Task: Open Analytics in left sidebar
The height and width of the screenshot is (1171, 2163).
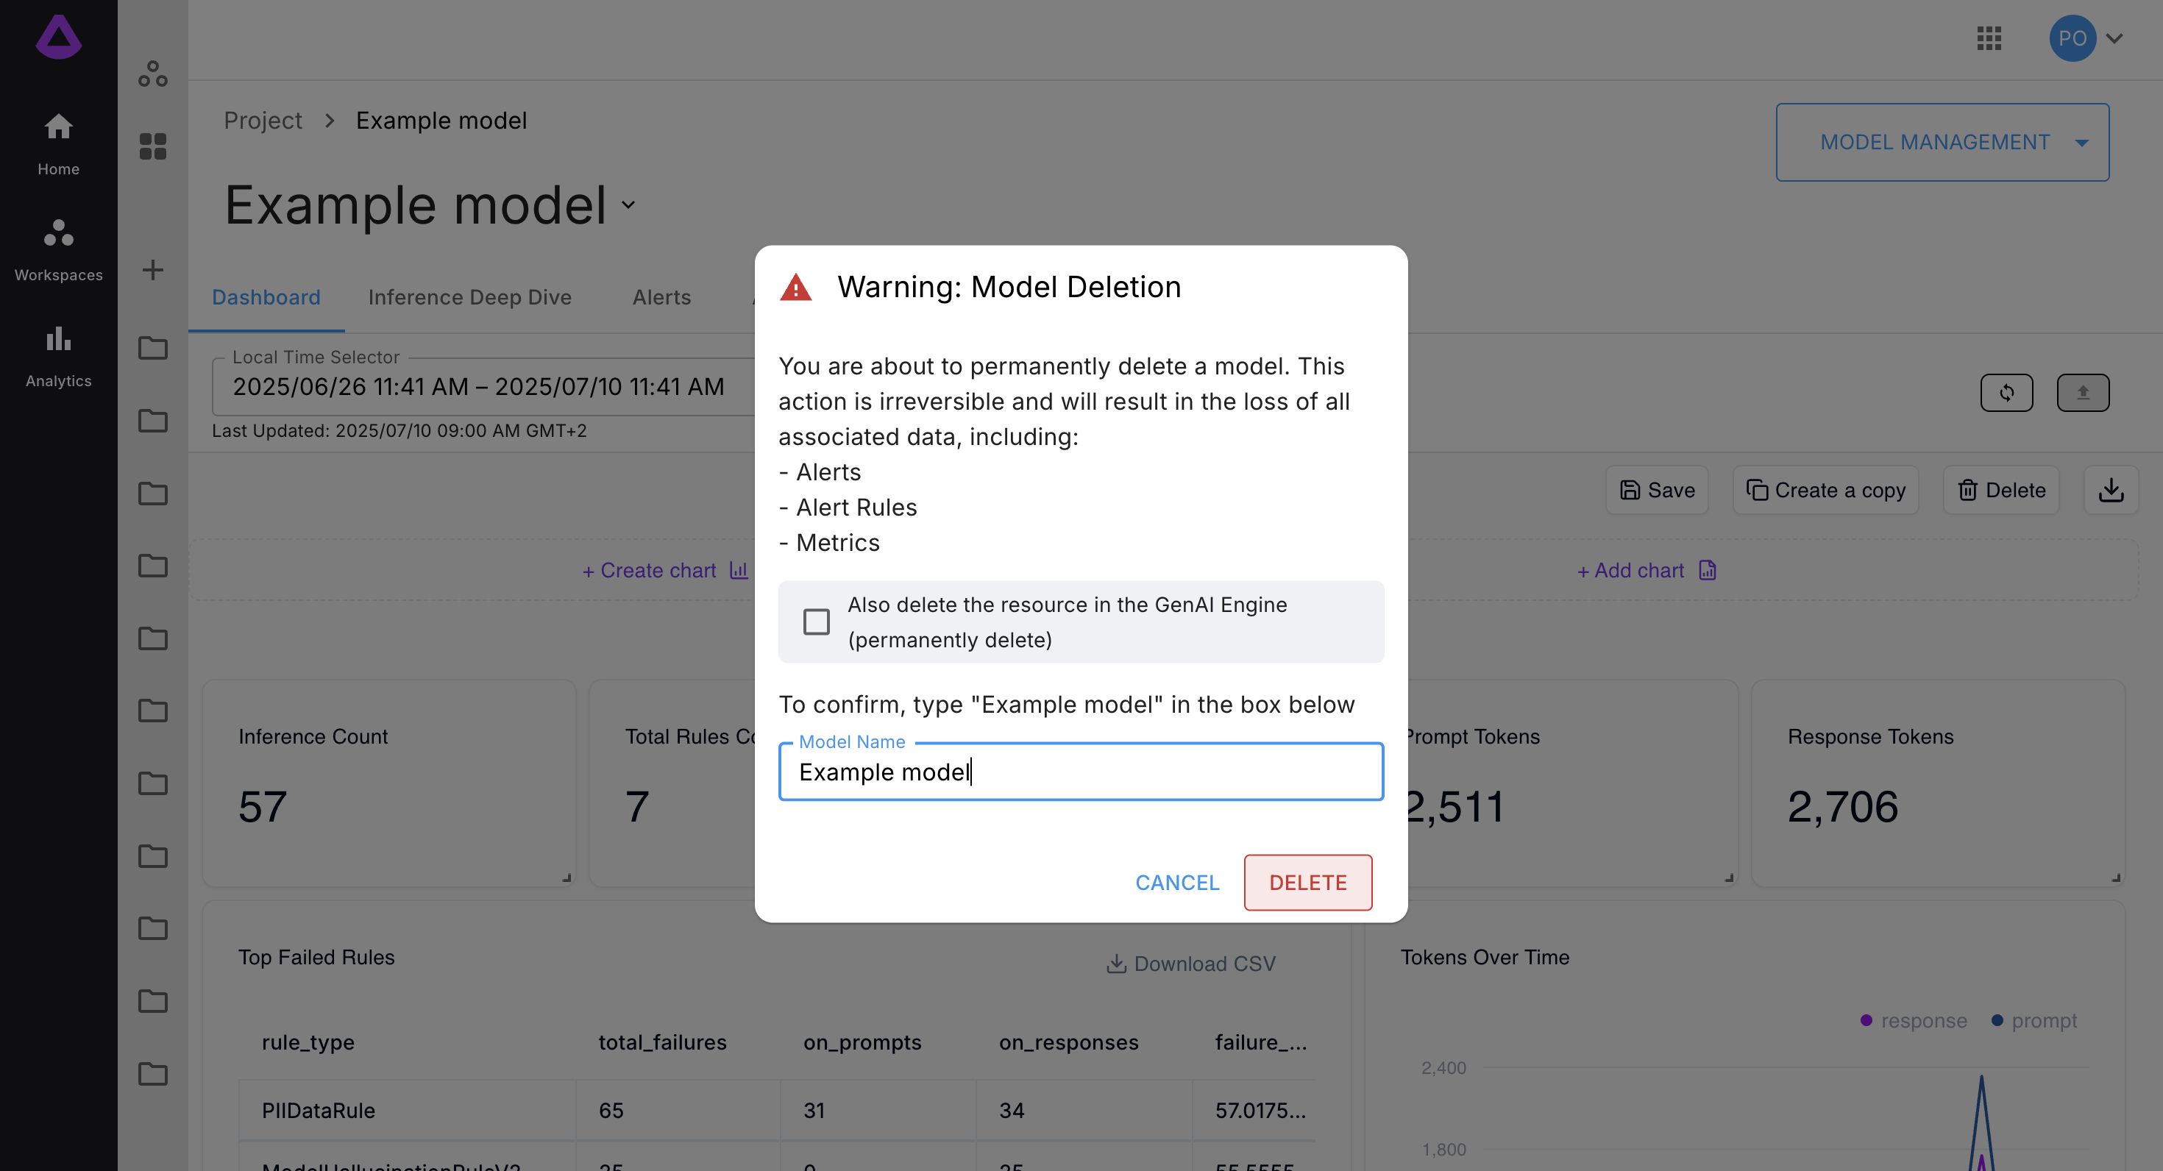Action: click(58, 356)
